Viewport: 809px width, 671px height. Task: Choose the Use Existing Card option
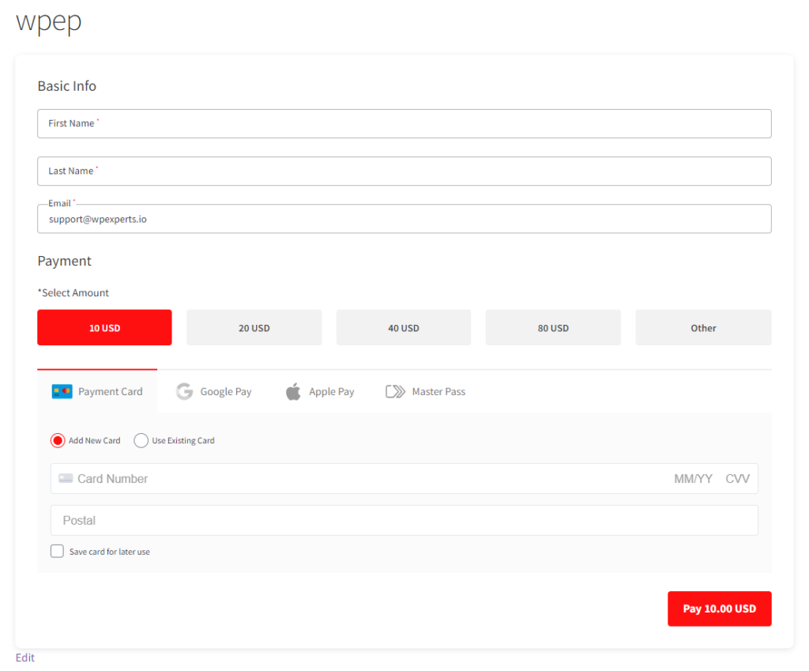click(x=141, y=440)
